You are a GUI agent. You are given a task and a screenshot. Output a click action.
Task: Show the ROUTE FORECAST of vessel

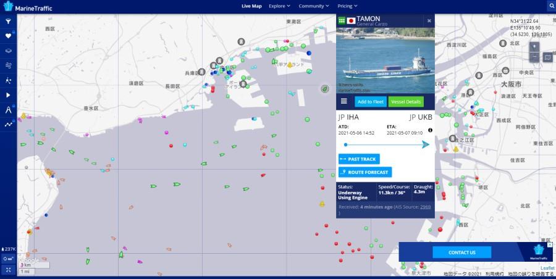coord(365,172)
